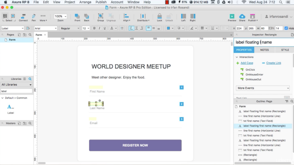Toggle bold text formatting
The image size is (294, 165).
coord(94,28)
